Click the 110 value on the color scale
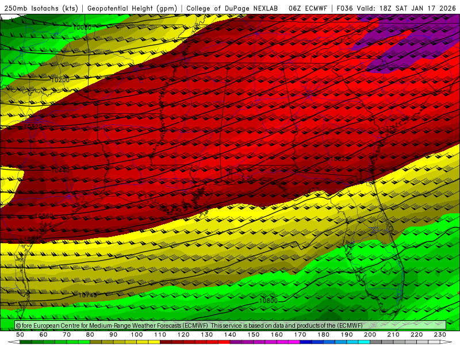The width and height of the screenshot is (460, 345). [160, 335]
